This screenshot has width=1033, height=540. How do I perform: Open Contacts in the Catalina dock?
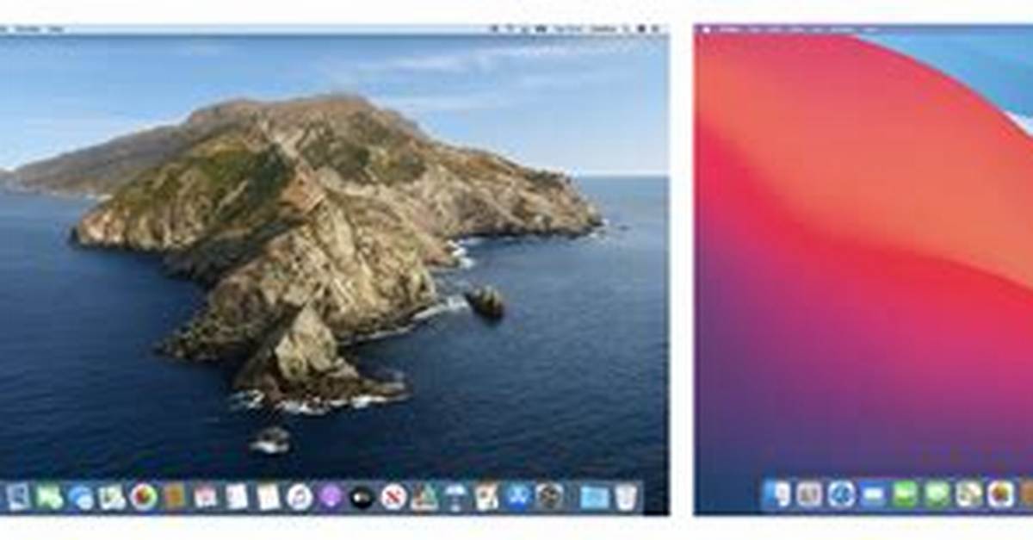(x=175, y=496)
